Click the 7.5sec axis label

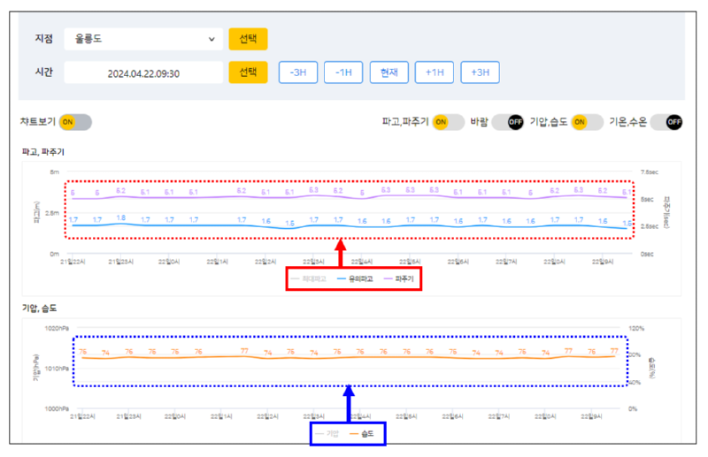coord(650,171)
